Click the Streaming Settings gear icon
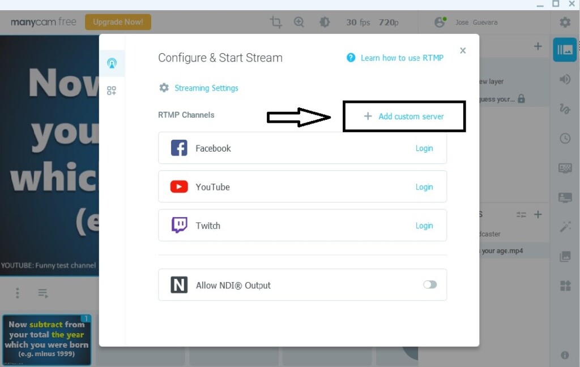 tap(164, 88)
